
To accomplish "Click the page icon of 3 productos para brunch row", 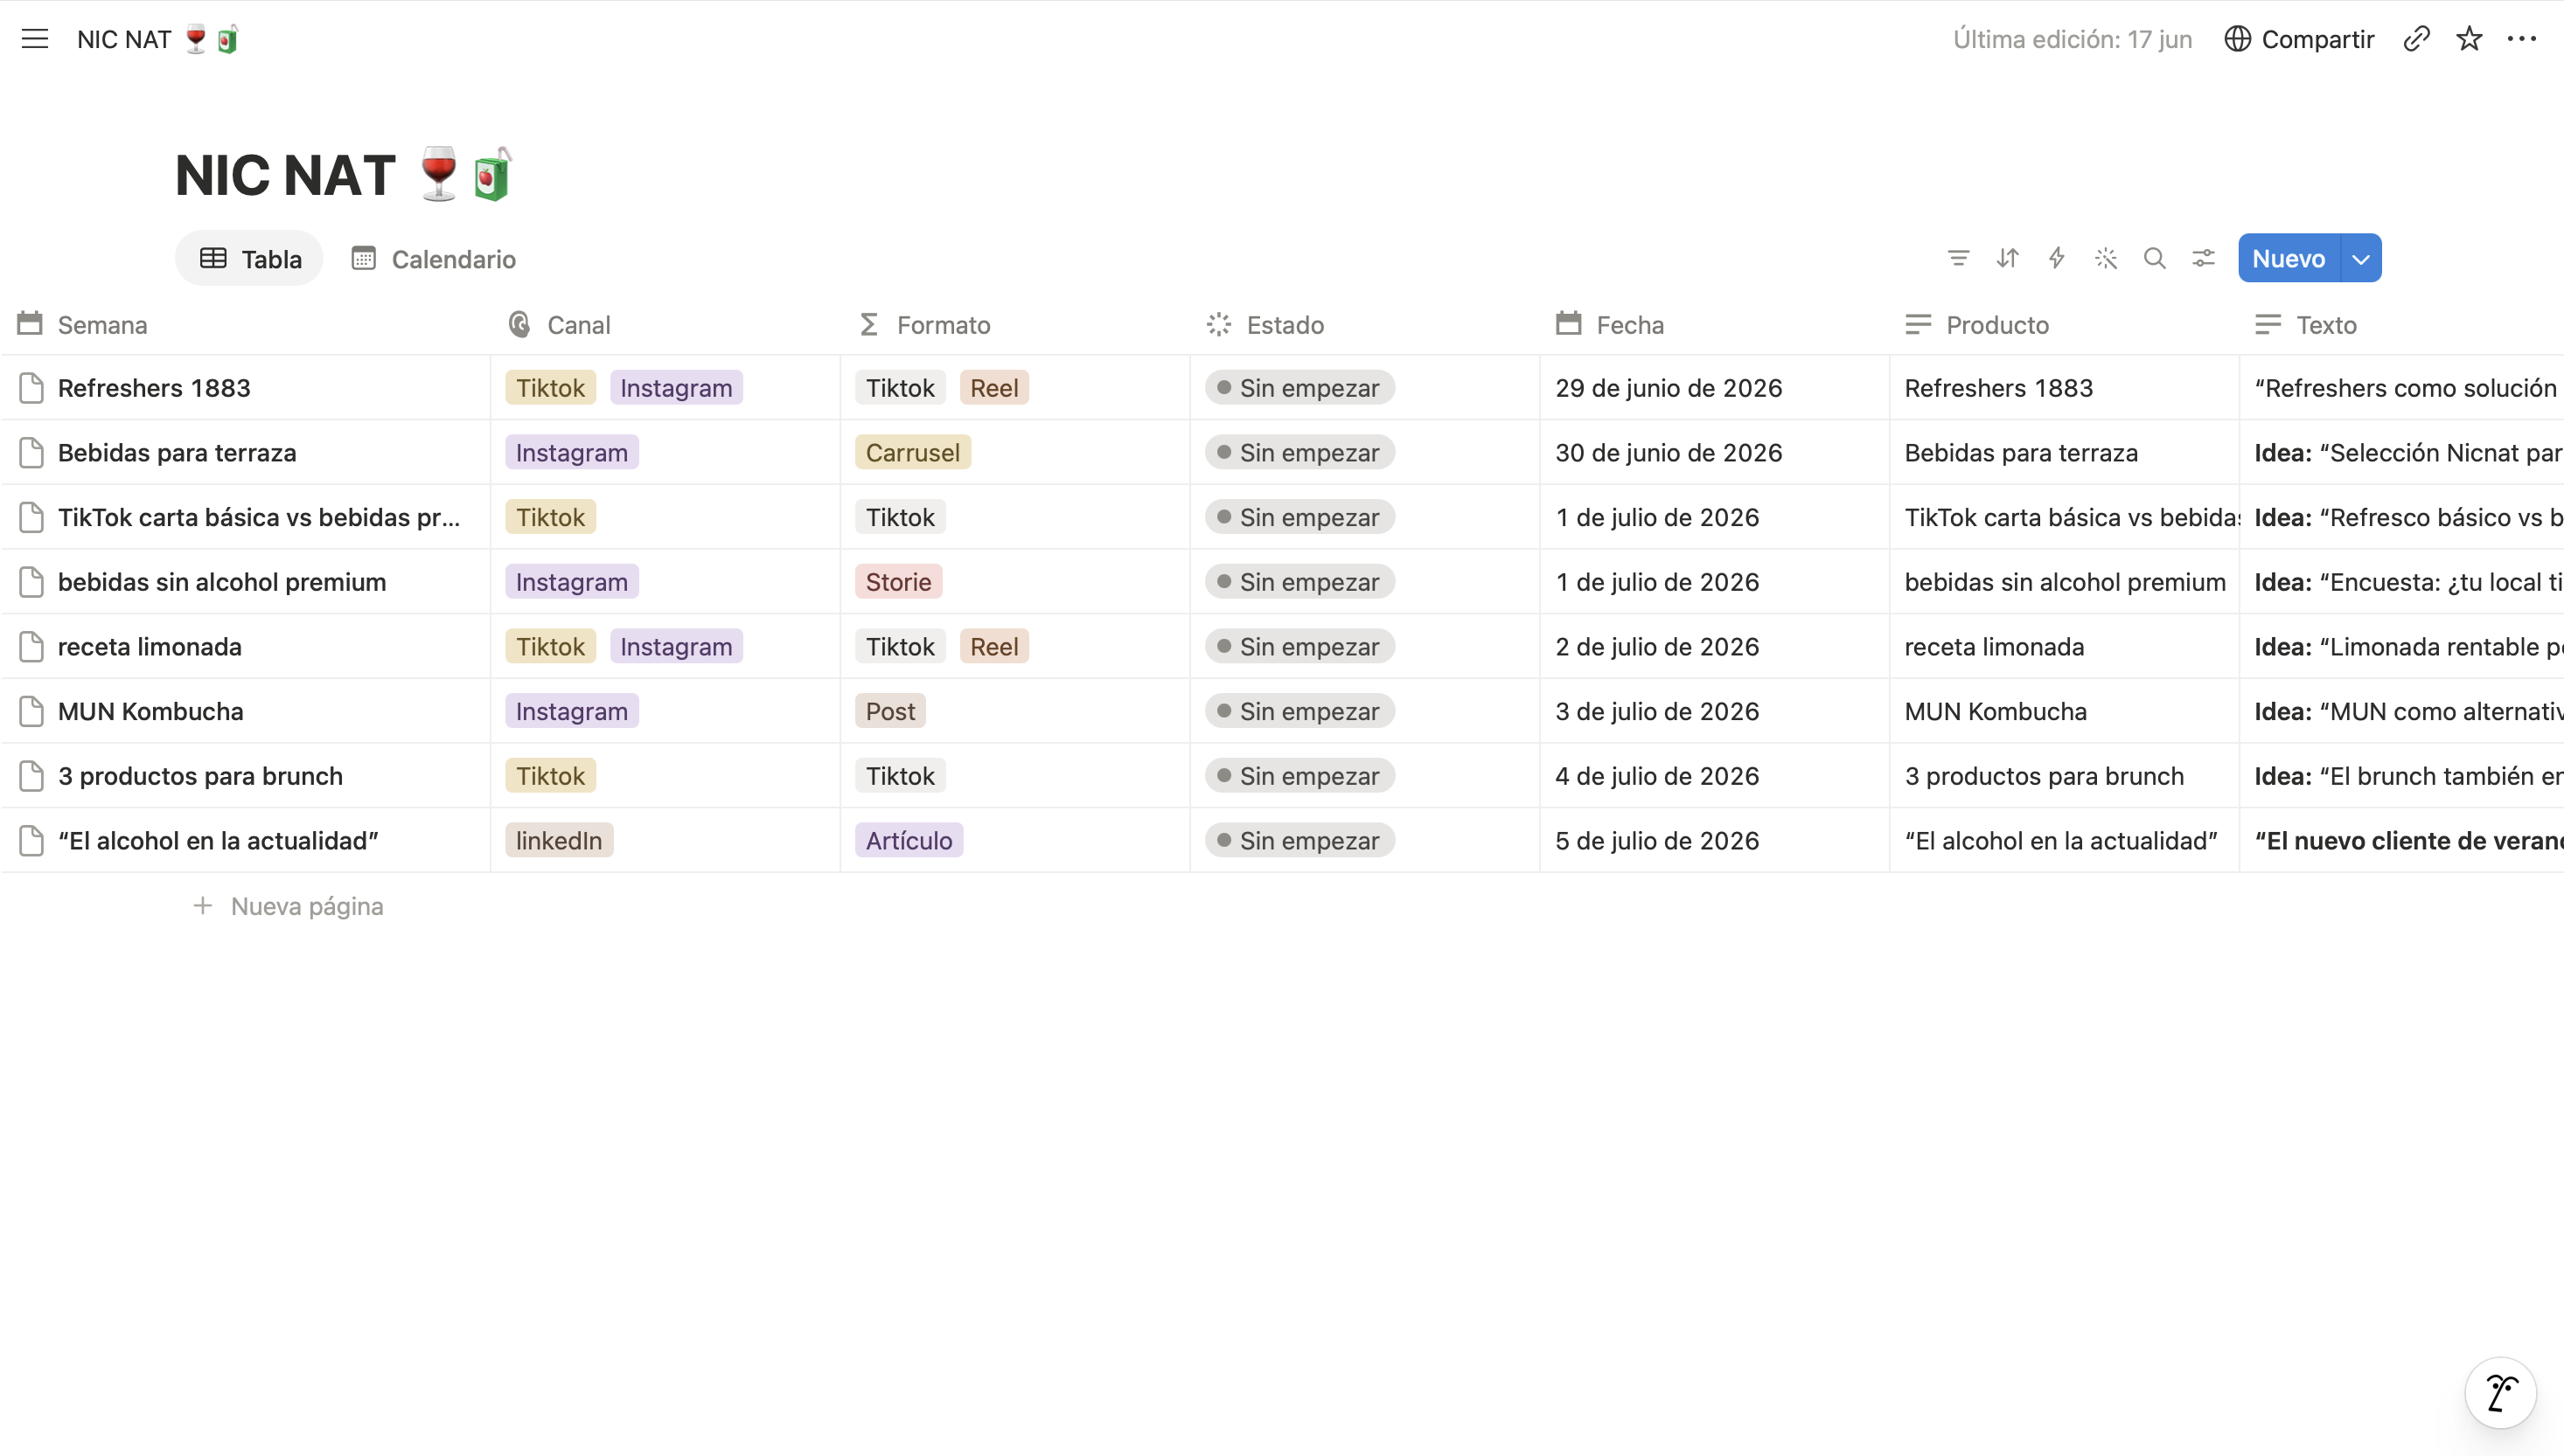I will [31, 776].
